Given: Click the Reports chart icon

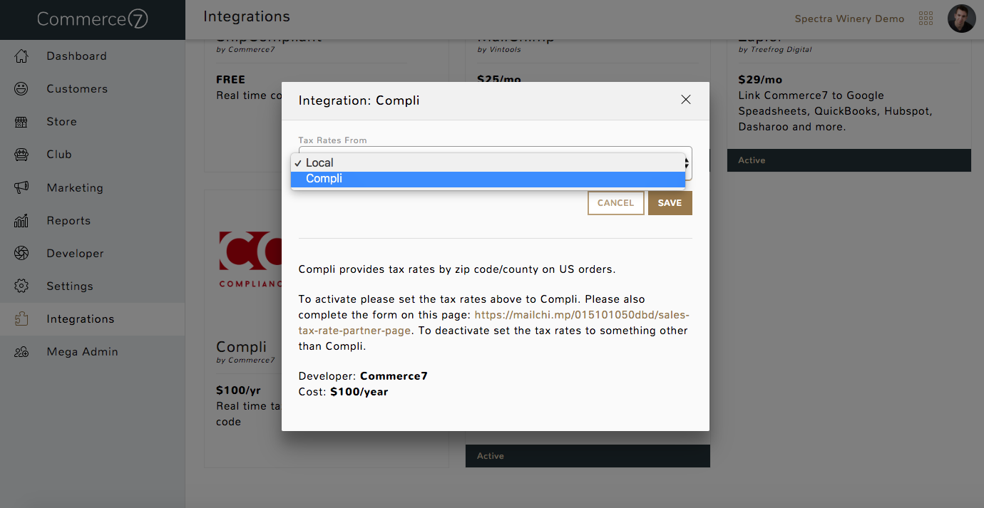Looking at the screenshot, I should 21,221.
